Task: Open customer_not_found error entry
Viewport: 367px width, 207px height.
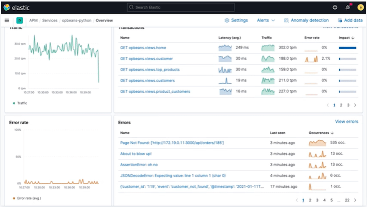Action: coord(192,186)
